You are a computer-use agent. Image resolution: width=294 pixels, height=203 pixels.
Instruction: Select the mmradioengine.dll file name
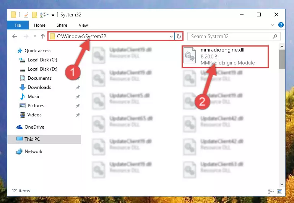223,50
